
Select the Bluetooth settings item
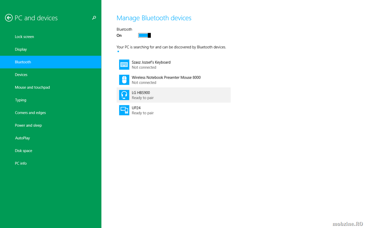tap(51, 62)
